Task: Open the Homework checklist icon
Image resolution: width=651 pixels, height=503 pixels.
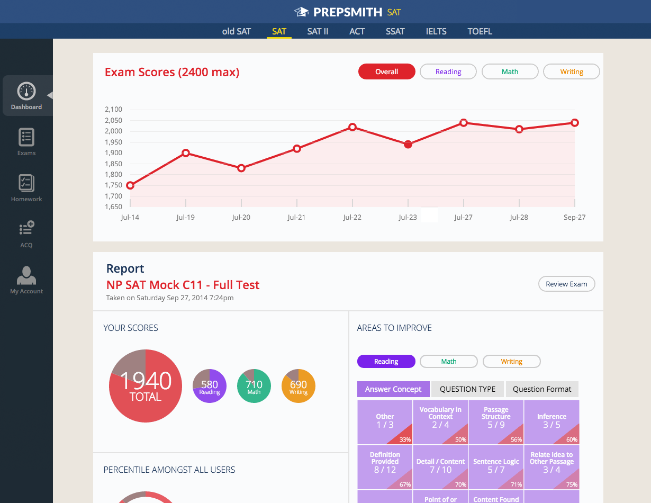Action: [x=26, y=183]
